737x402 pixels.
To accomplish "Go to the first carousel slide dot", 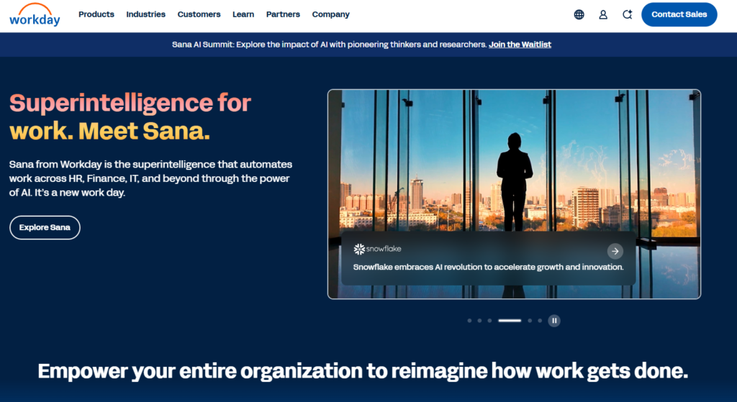I will click(x=470, y=321).
